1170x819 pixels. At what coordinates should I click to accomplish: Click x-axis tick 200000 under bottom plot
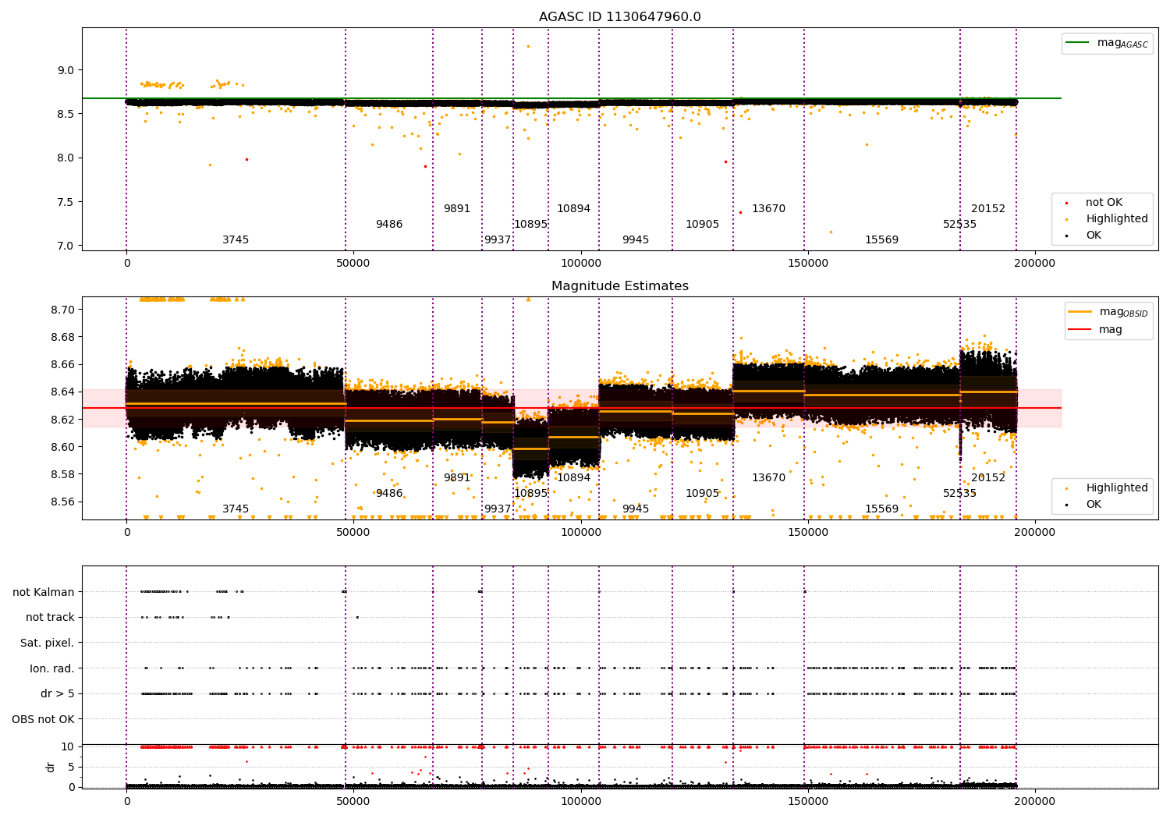tap(1034, 800)
